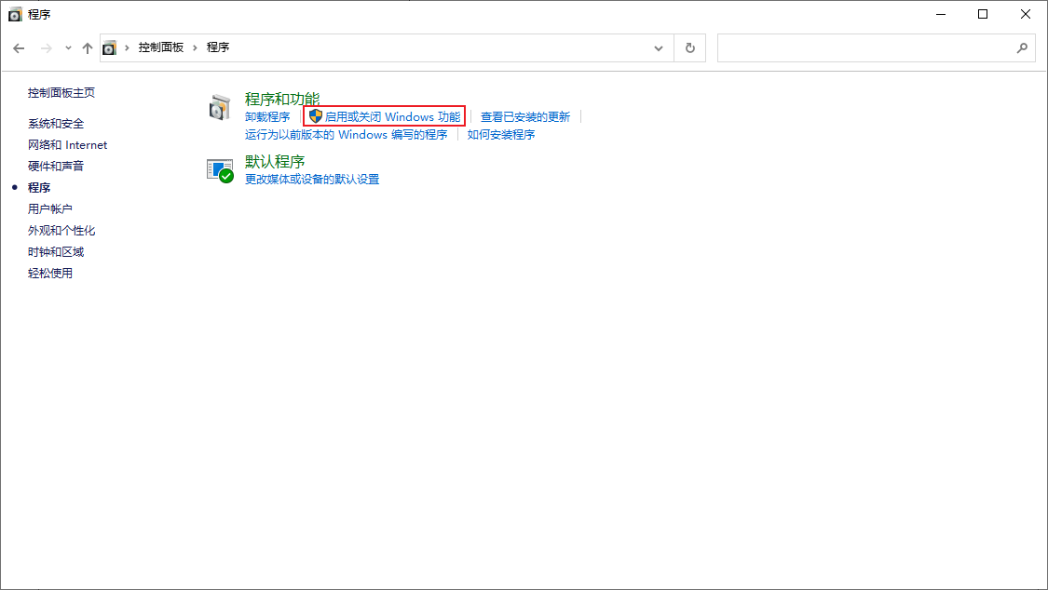
Task: Click the shield icon beside 启用或关闭 Windows 功能
Action: [x=316, y=116]
